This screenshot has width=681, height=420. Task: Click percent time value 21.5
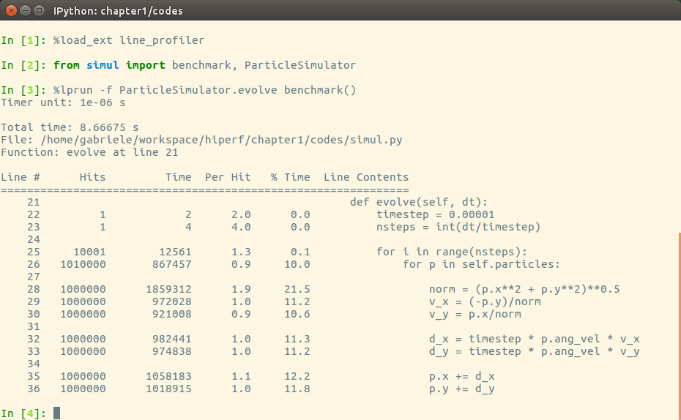click(297, 289)
